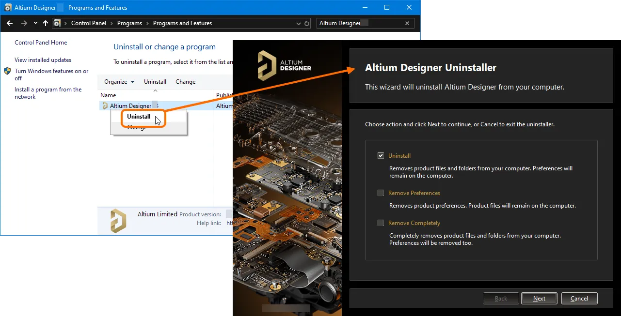Open Control Panel Home link

[x=41, y=43]
